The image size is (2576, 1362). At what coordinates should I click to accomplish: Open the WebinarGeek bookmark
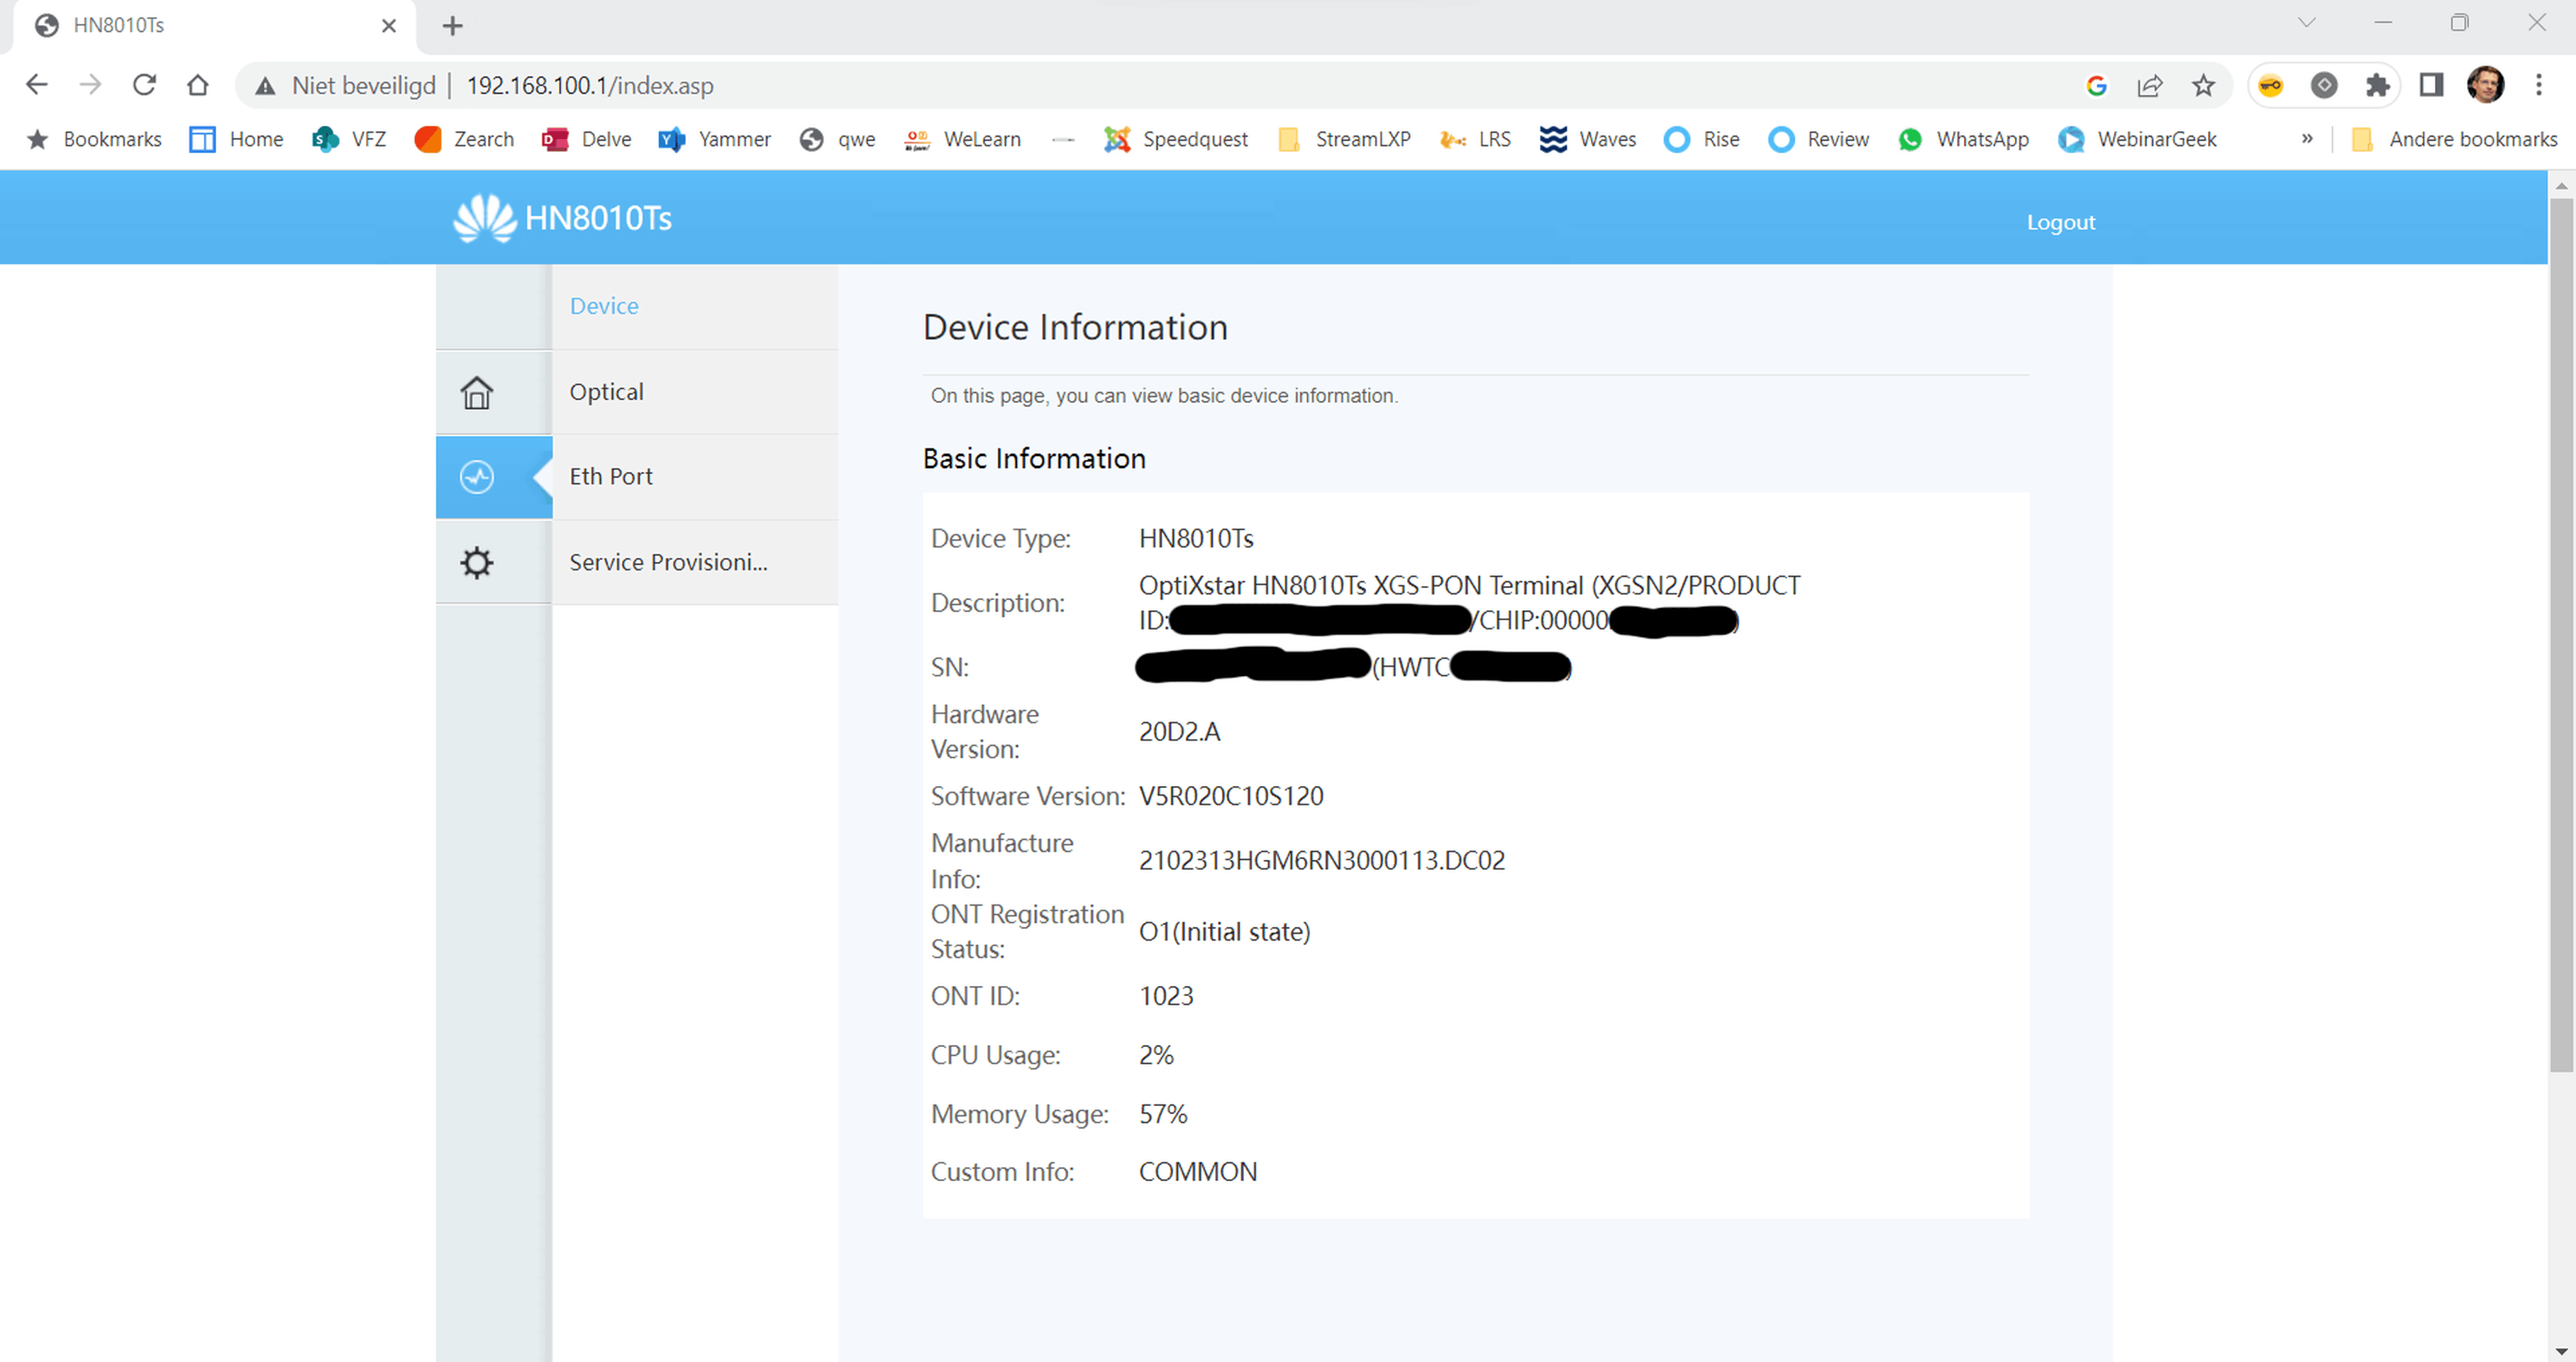(x=2137, y=139)
